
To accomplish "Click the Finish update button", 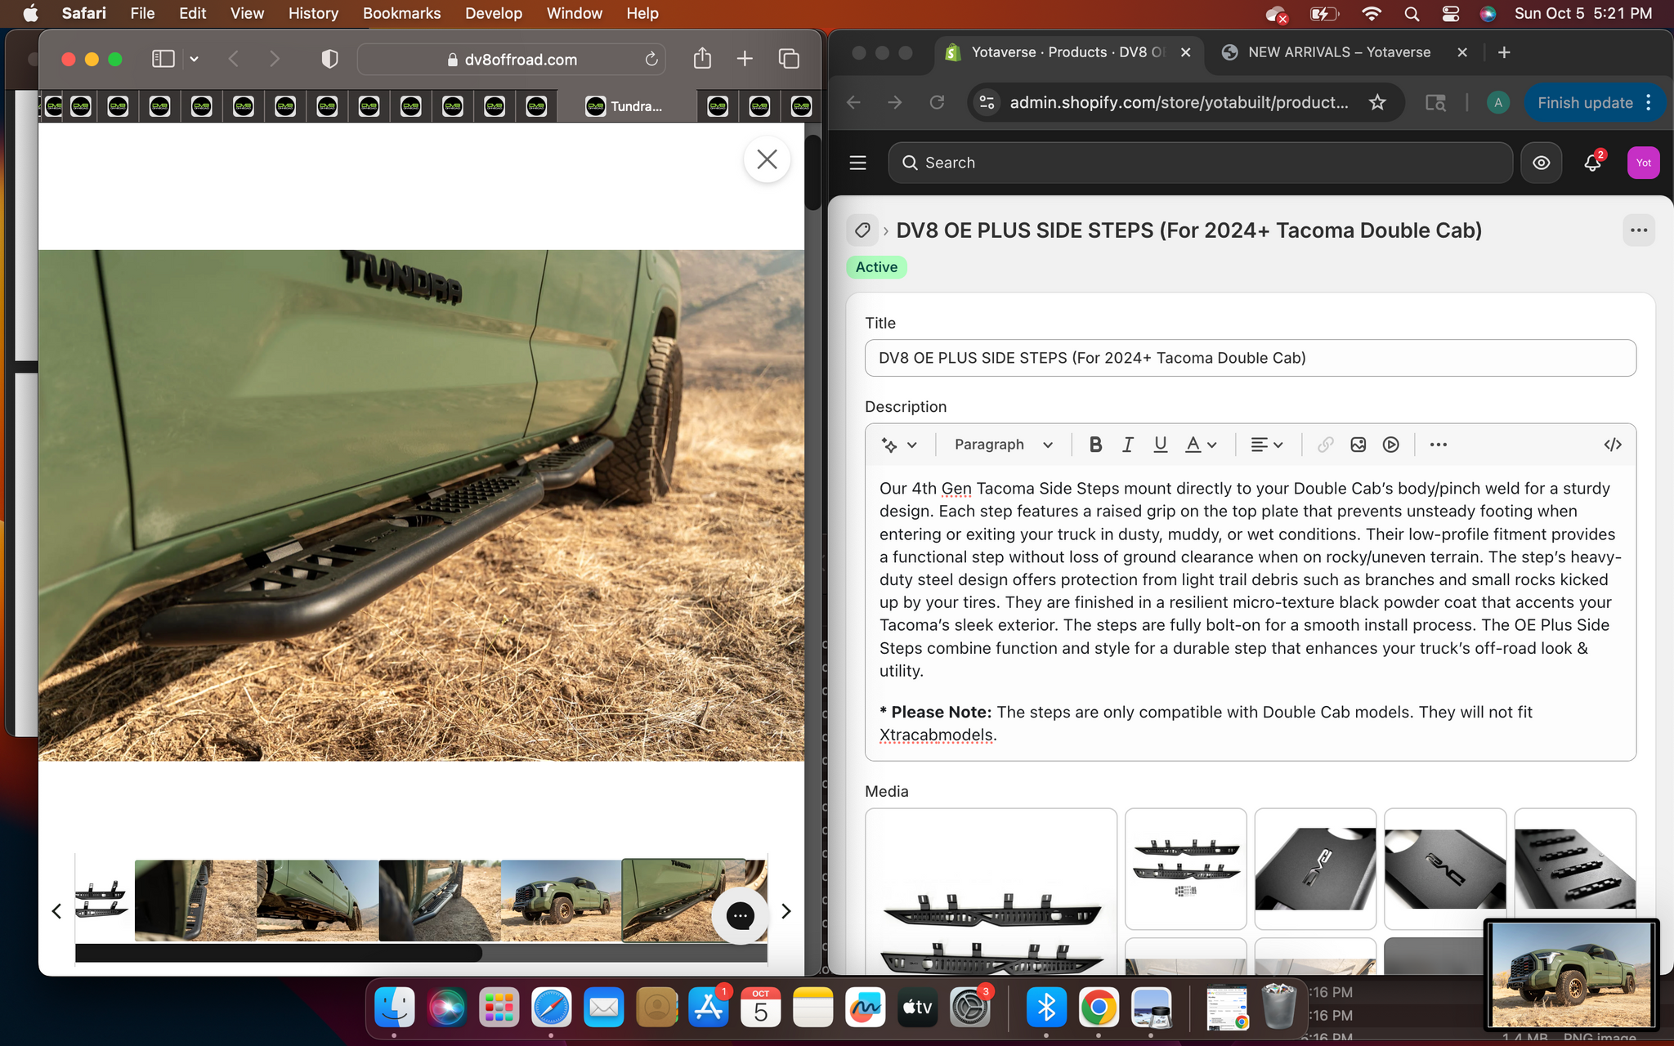I will pos(1584,103).
